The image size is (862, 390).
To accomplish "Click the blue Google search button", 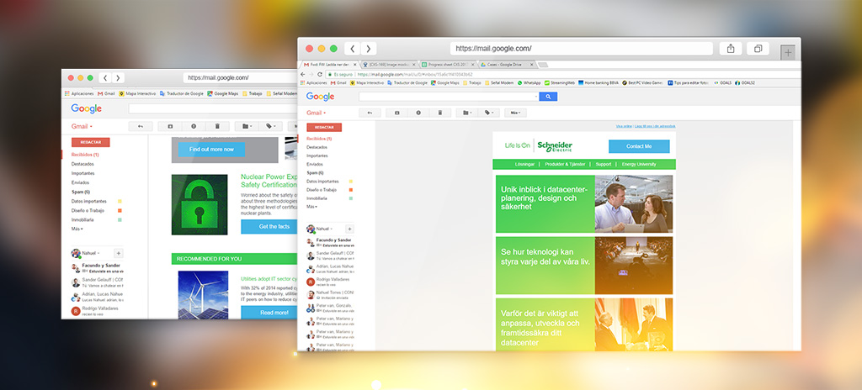I will click(x=548, y=97).
